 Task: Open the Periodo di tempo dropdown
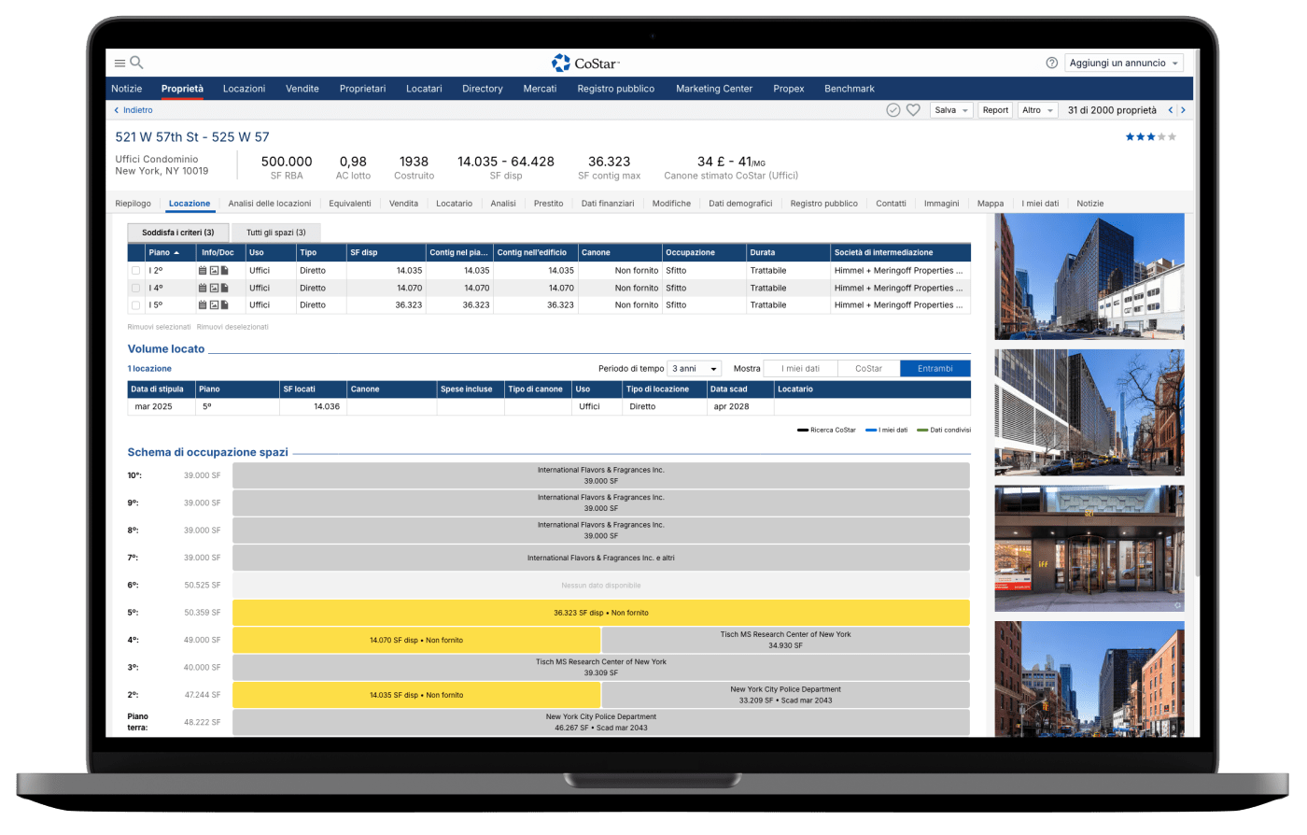pyautogui.click(x=695, y=369)
